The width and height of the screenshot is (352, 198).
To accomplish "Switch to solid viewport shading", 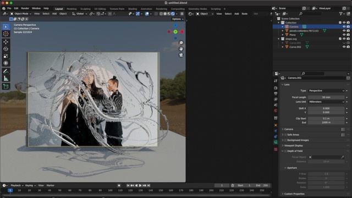I will tap(165, 14).
